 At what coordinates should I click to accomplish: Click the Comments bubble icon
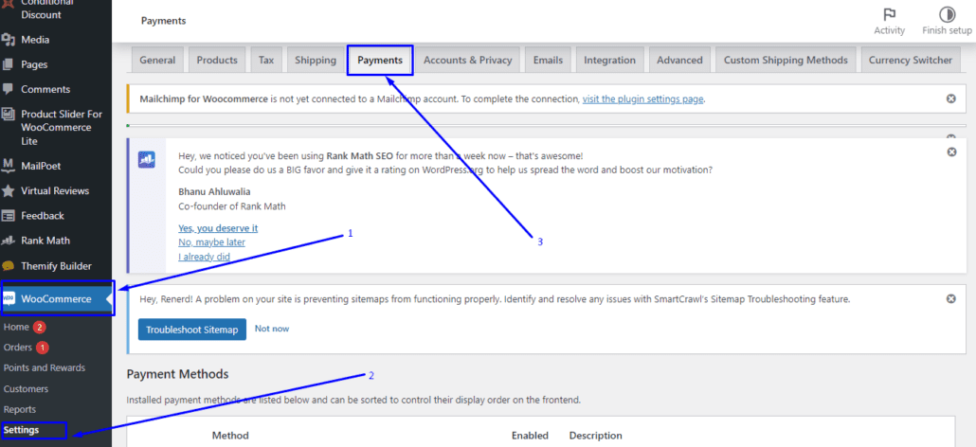click(x=9, y=90)
